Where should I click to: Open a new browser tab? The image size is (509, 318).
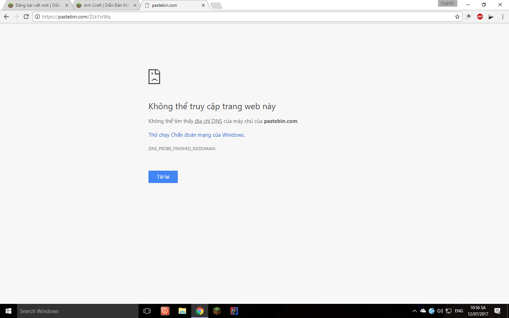[x=216, y=5]
